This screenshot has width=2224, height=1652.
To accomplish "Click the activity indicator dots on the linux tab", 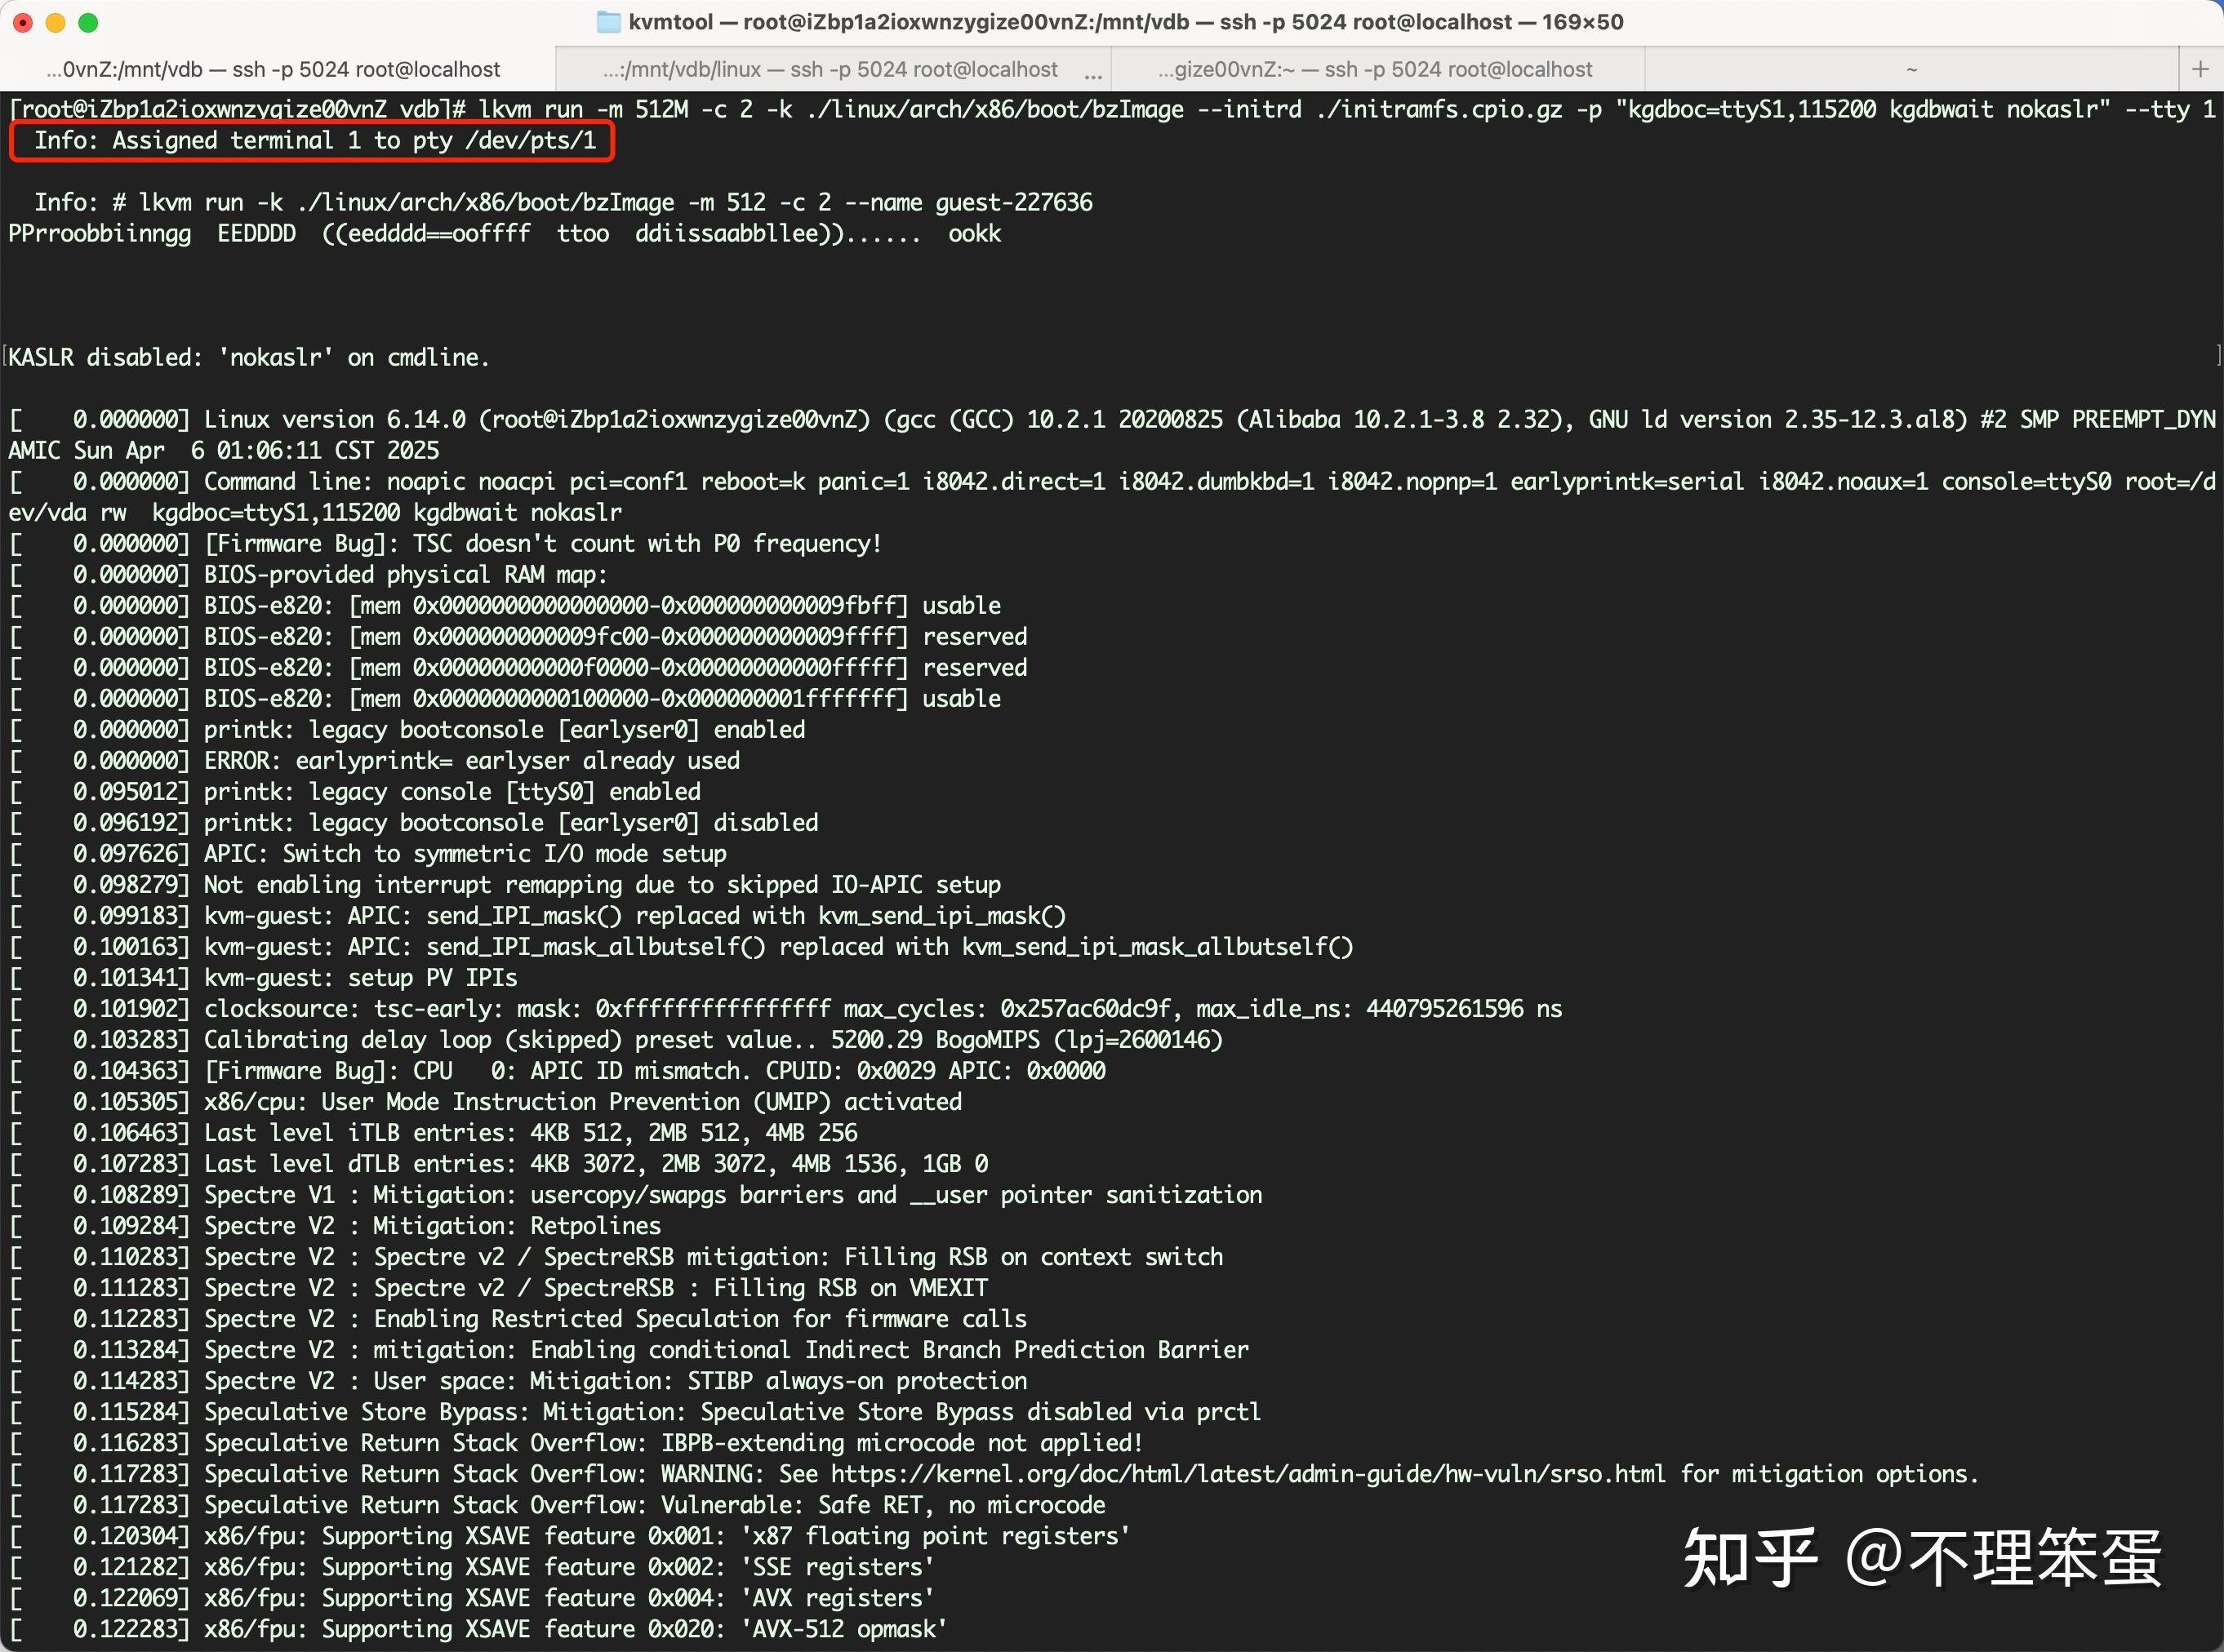I will click(x=1093, y=72).
